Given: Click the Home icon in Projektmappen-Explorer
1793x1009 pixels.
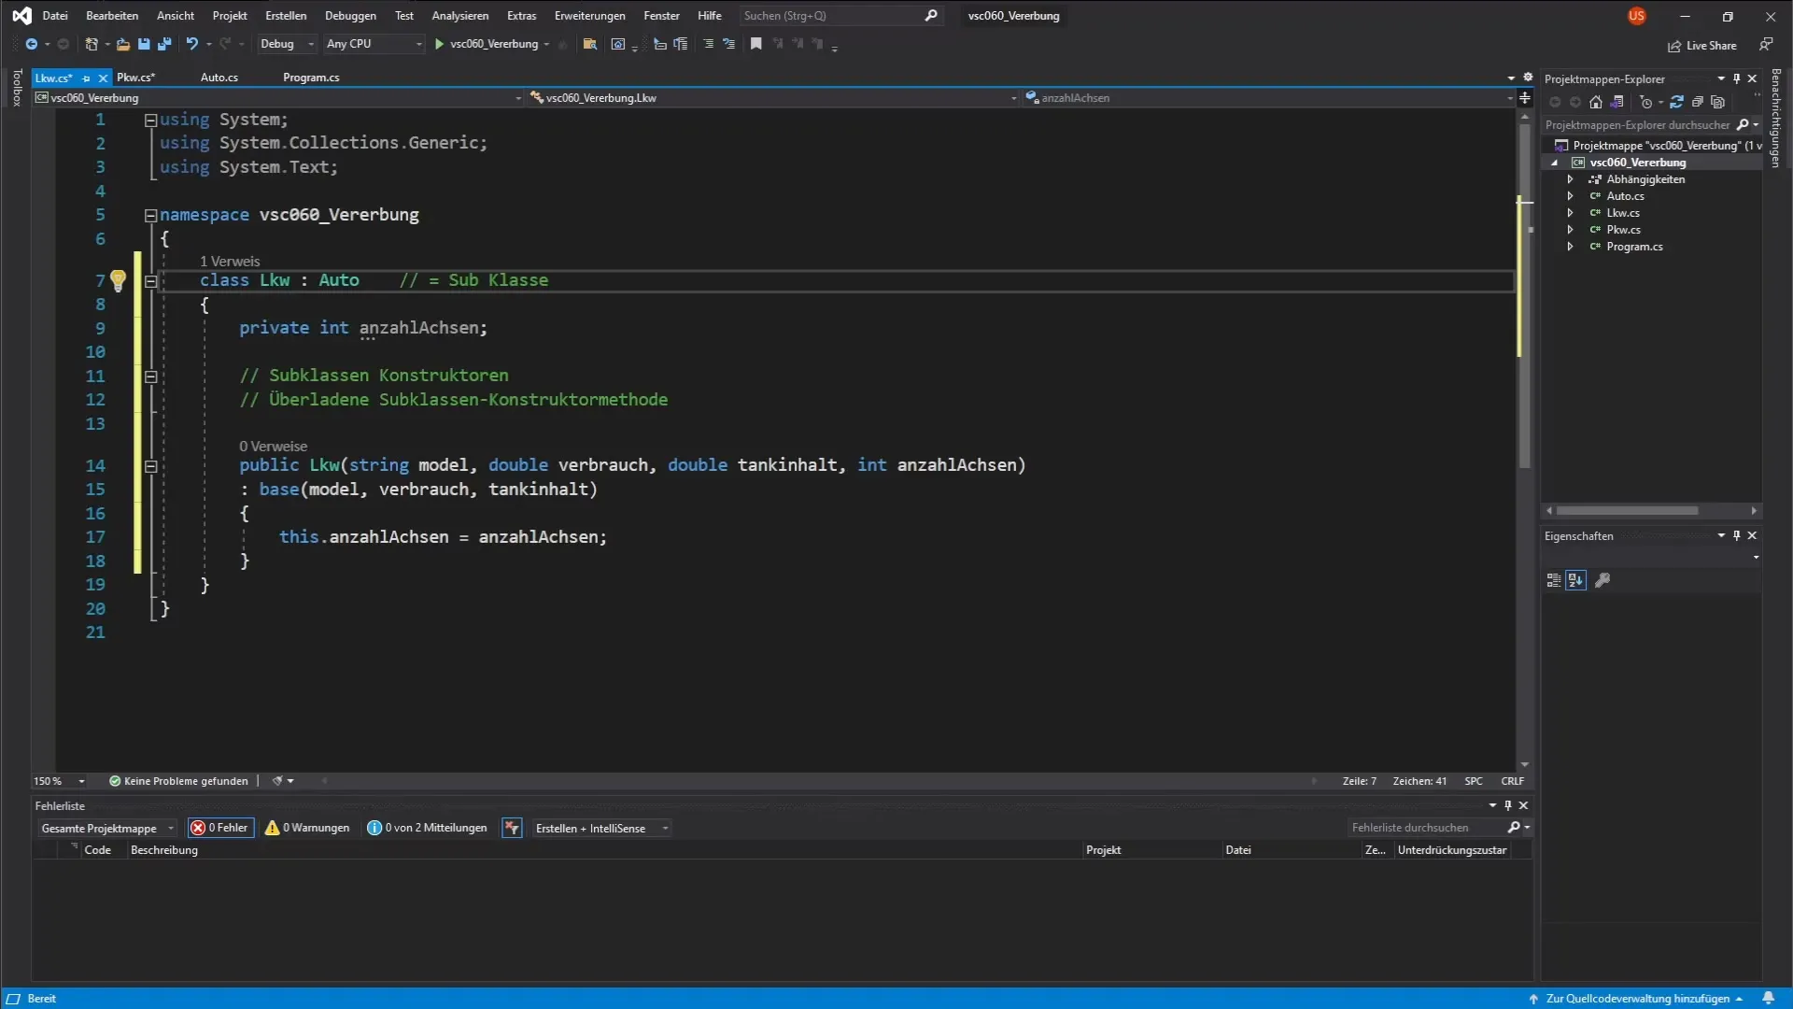Looking at the screenshot, I should [1596, 103].
